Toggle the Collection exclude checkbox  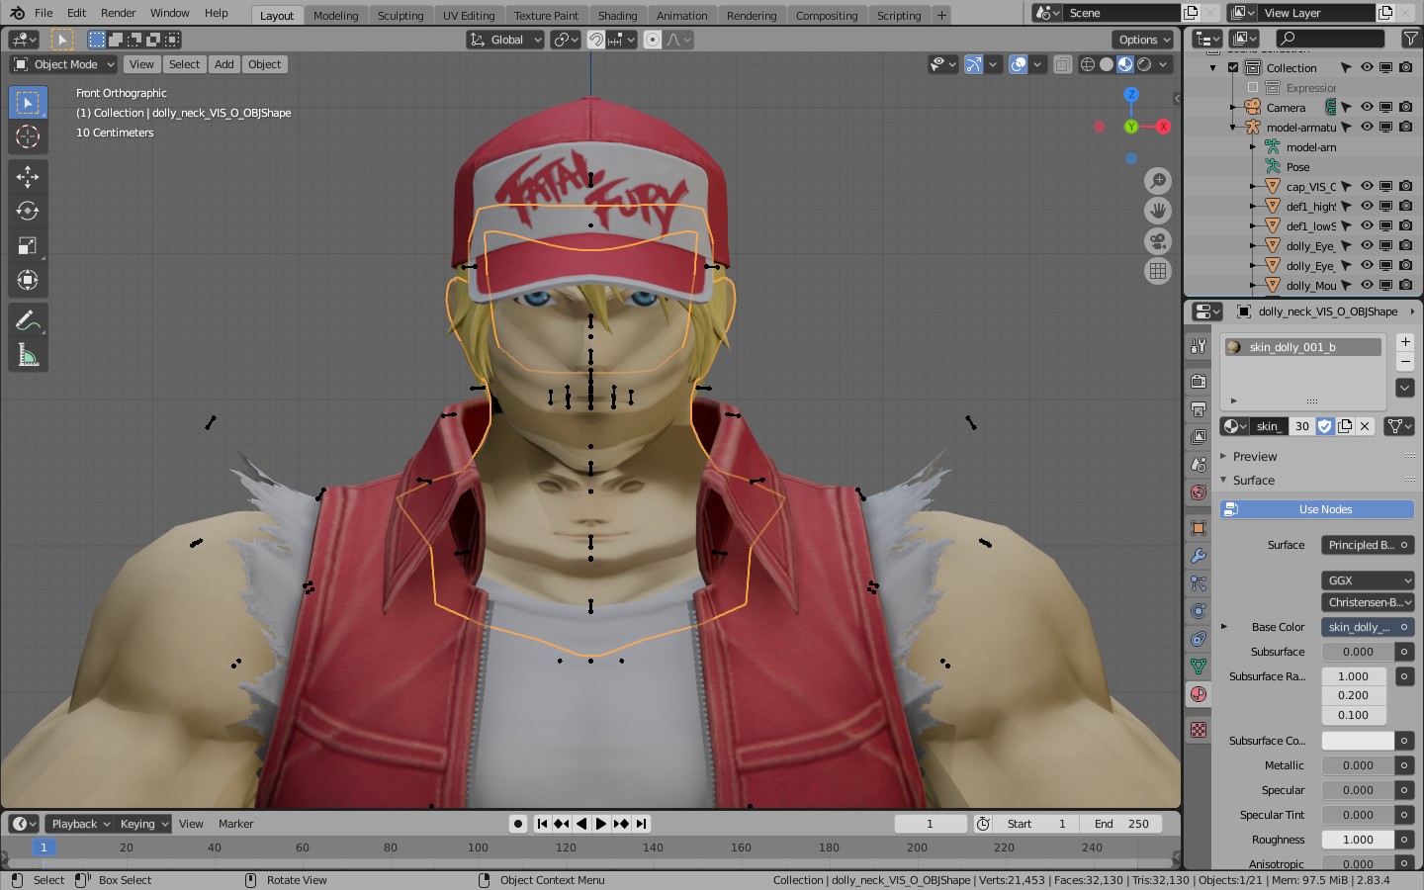pos(1233,68)
